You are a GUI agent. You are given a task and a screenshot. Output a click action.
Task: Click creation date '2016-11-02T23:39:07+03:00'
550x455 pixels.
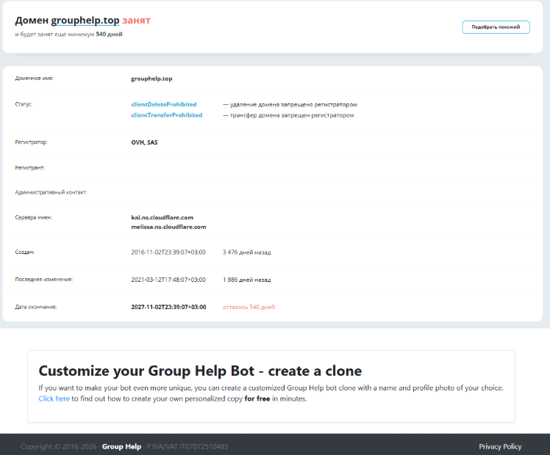click(168, 252)
